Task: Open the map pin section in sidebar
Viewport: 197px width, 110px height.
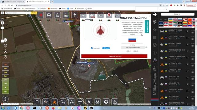Action: (x=155, y=22)
